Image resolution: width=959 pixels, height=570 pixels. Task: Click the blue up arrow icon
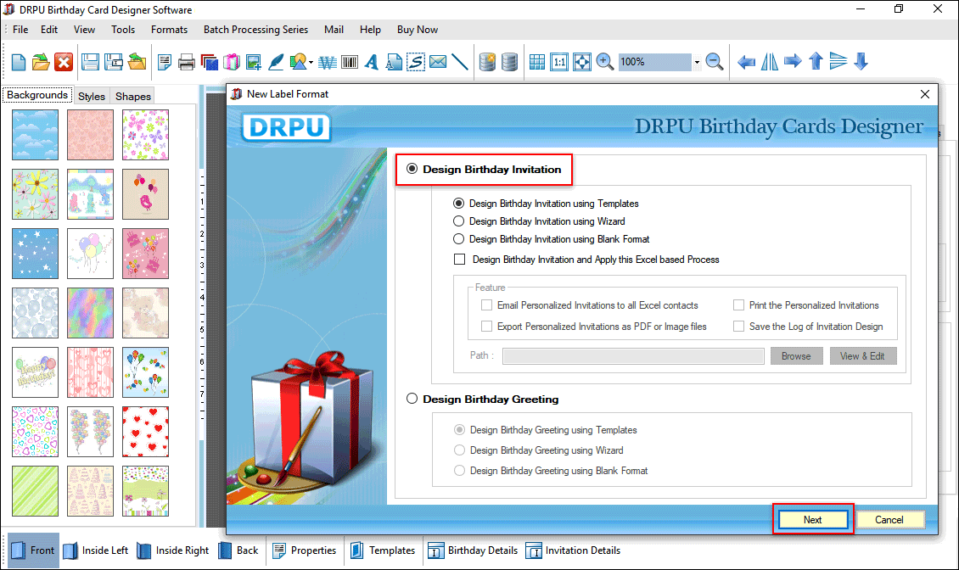(816, 61)
